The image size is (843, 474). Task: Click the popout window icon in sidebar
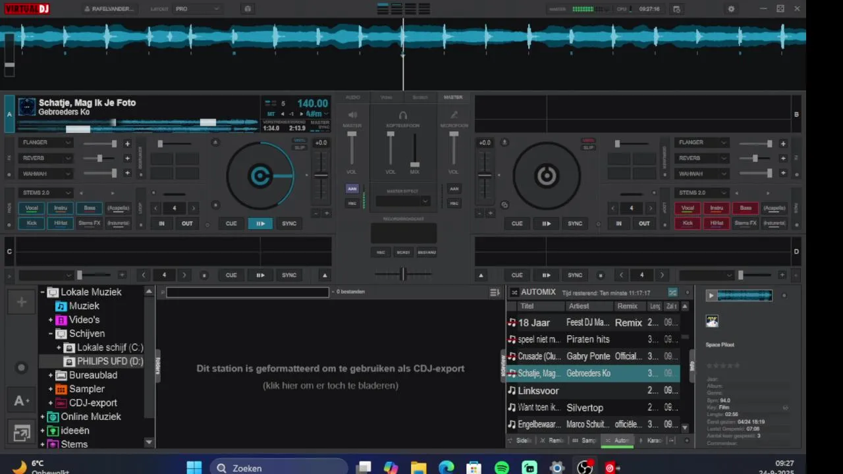pyautogui.click(x=22, y=433)
